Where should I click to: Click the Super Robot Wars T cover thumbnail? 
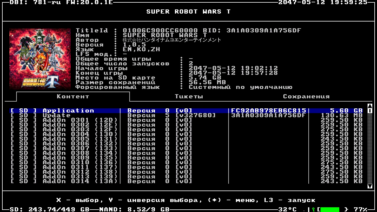coord(40,59)
